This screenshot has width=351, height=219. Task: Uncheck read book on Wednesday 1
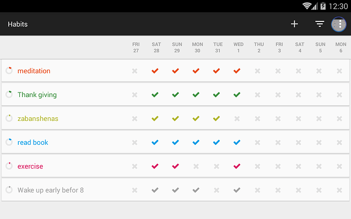point(237,142)
